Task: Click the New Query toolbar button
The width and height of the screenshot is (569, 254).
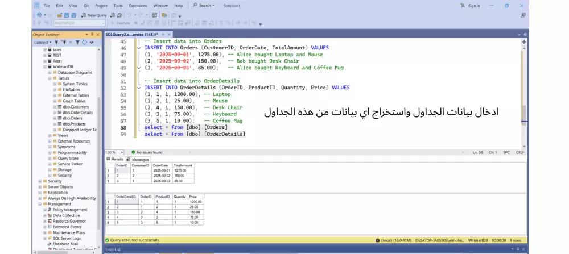Action: click(x=94, y=15)
